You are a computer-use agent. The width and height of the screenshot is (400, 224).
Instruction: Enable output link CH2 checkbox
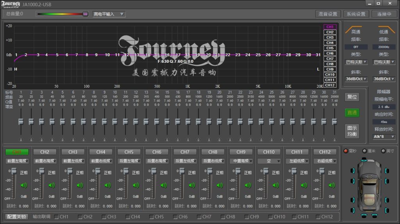point(80,217)
